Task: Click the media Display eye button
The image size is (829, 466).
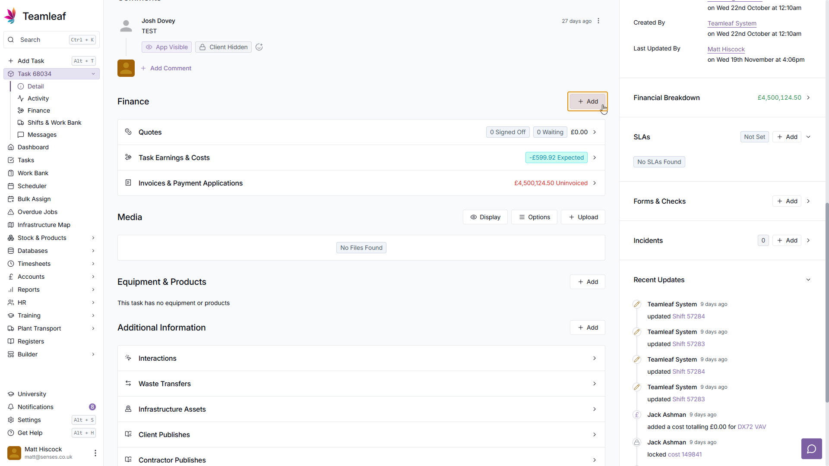Action: pyautogui.click(x=485, y=217)
